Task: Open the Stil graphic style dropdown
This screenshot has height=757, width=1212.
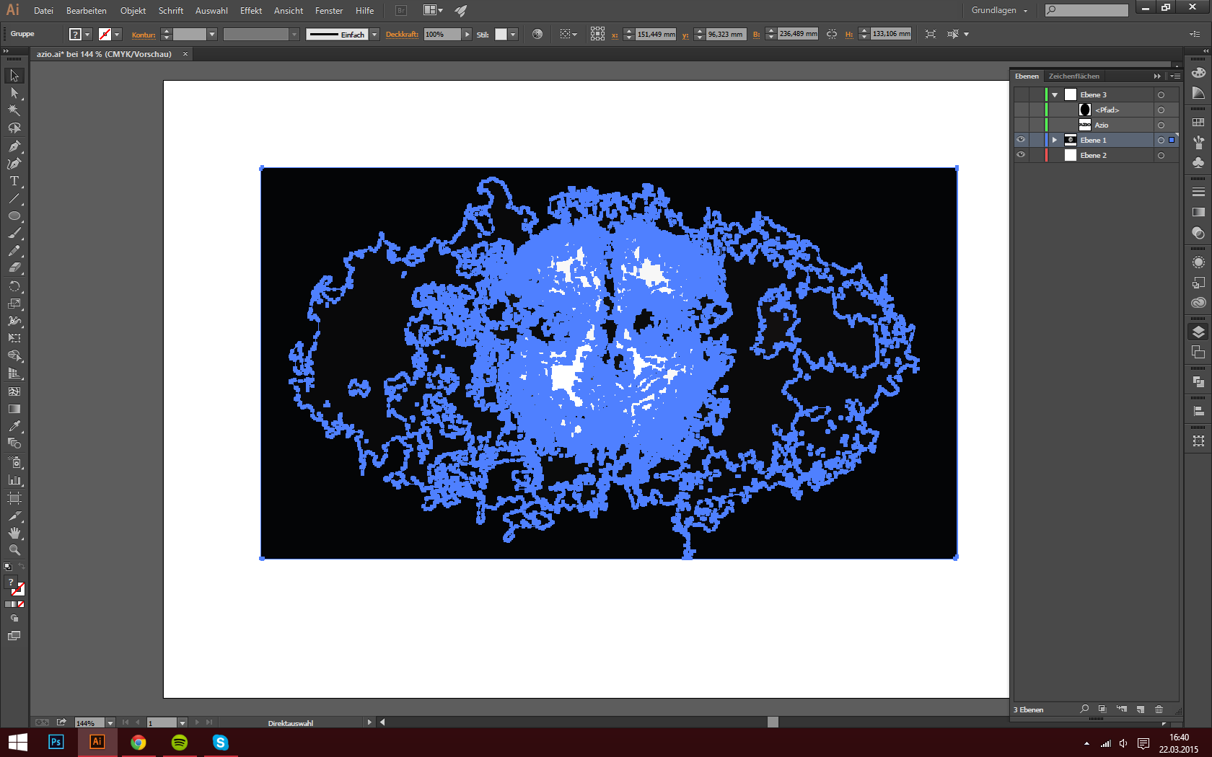Action: point(513,34)
